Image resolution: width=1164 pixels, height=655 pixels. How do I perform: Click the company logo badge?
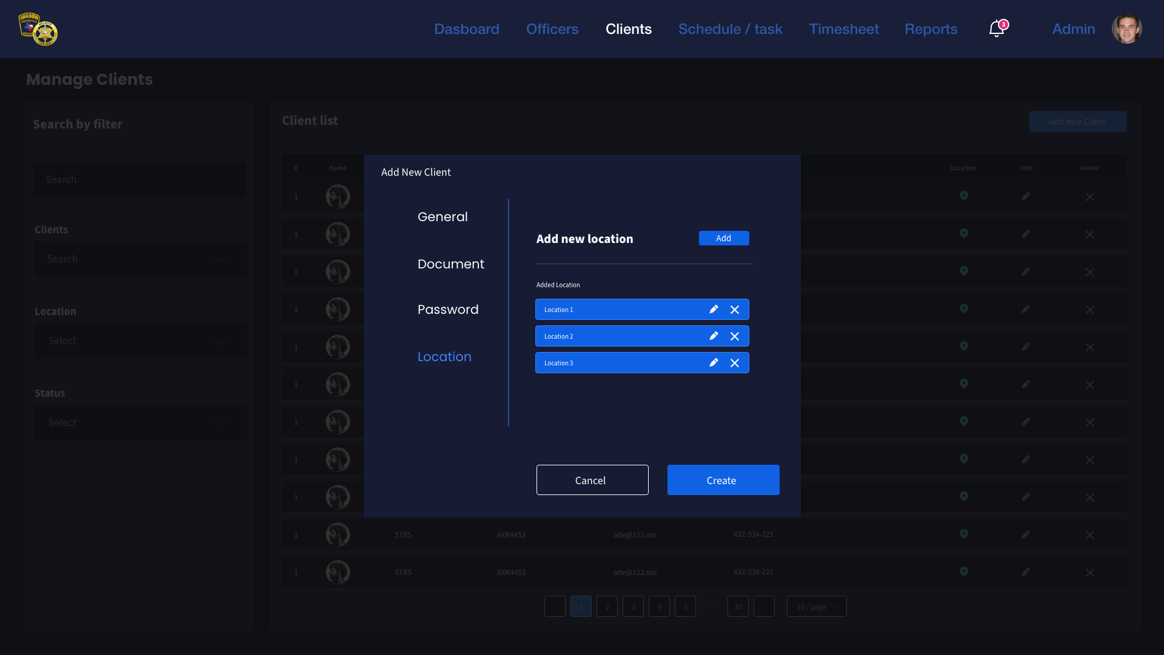[38, 29]
